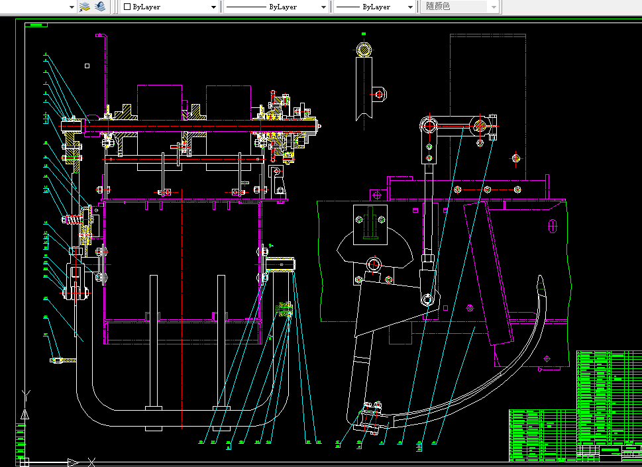Viewport: 642px width, 467px height.
Task: Expand the layer list dropdown arrow
Action: [x=72, y=7]
